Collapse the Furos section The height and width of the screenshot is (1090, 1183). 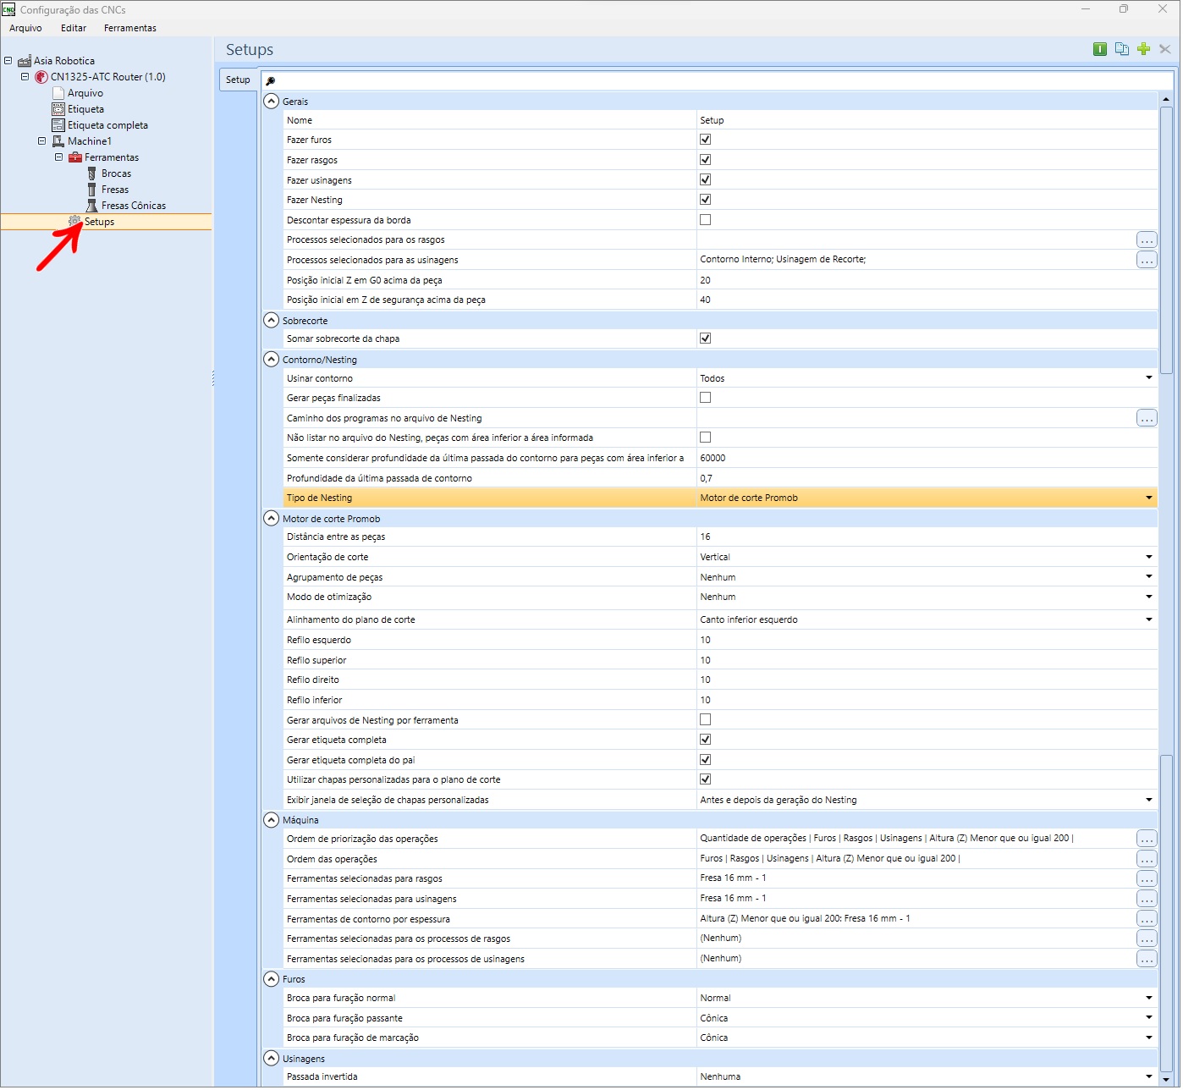pyautogui.click(x=272, y=979)
